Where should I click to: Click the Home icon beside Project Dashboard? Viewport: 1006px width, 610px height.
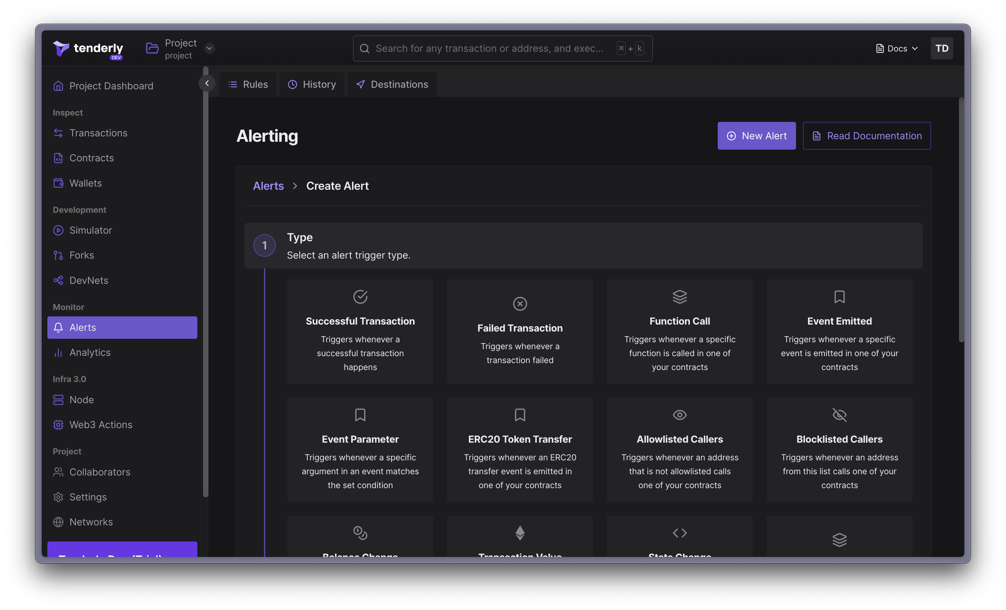point(58,86)
